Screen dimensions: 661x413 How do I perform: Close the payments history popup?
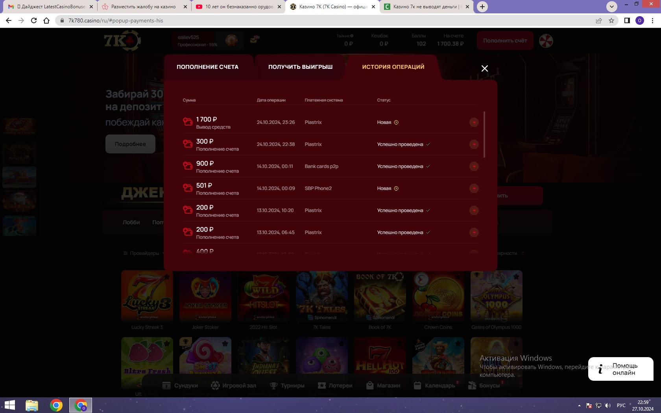(484, 68)
